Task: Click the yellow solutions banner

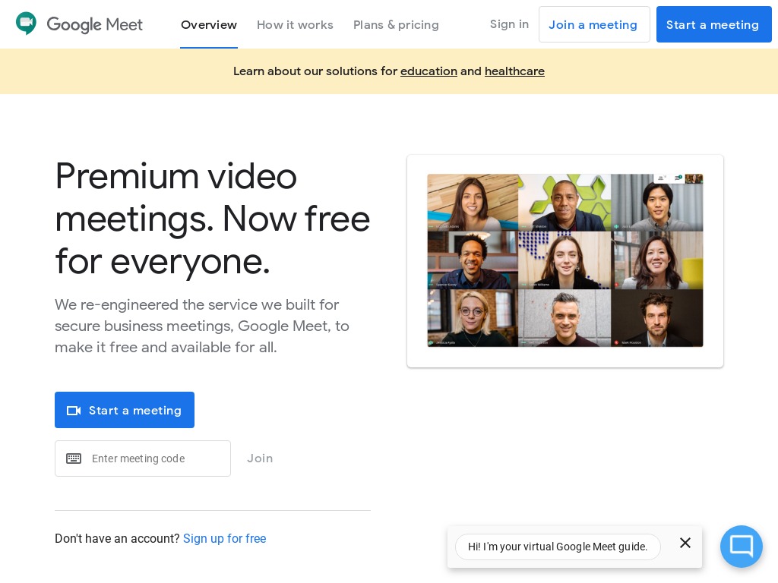Action: click(389, 71)
